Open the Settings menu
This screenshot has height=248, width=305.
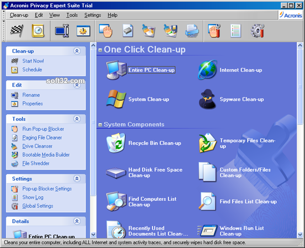coord(92,15)
